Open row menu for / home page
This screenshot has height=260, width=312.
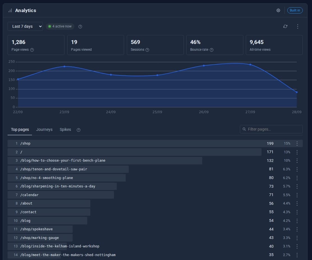[297, 152]
